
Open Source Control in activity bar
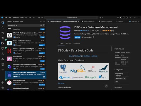click(x=3, y=33)
